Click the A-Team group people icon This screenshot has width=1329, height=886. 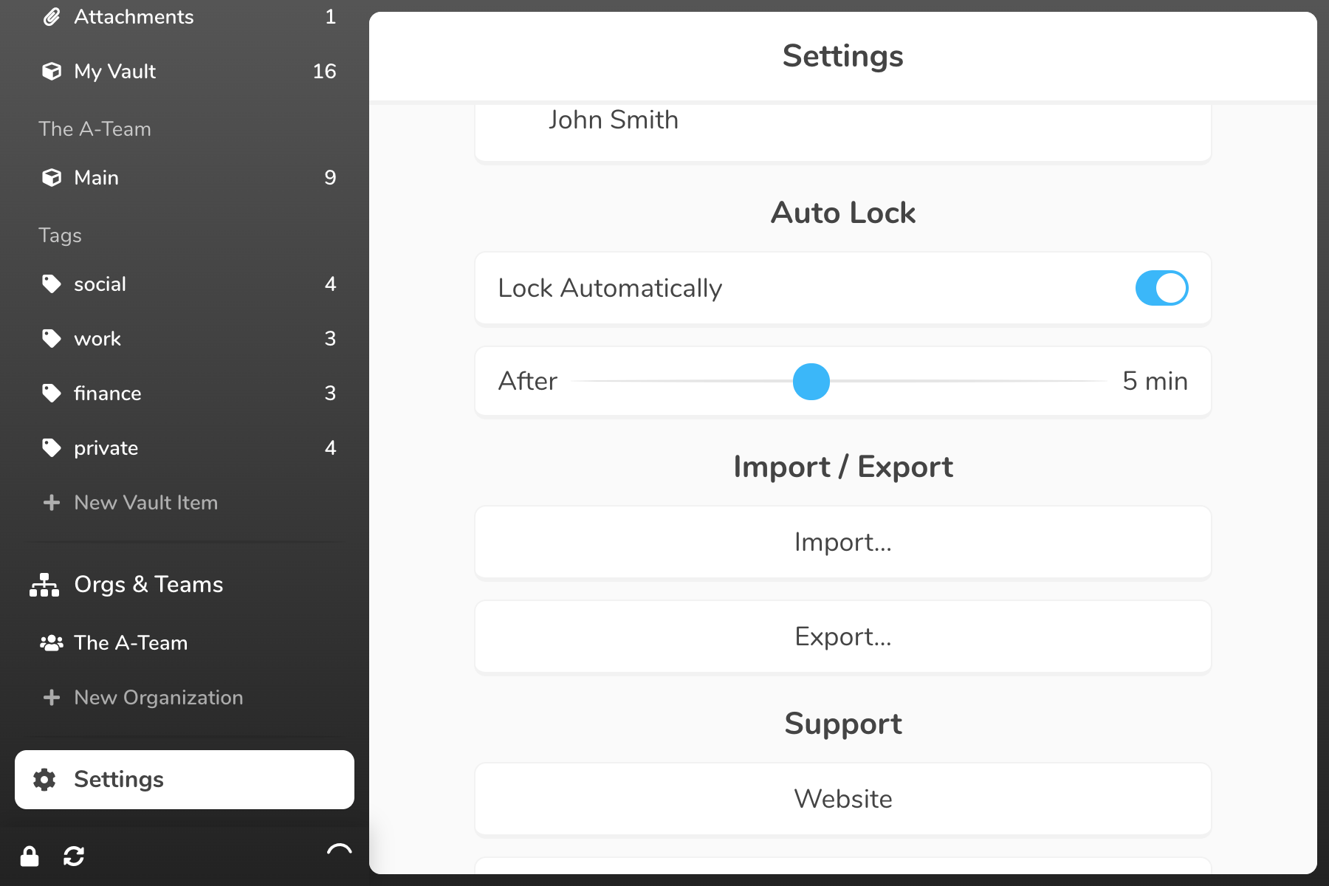click(52, 643)
